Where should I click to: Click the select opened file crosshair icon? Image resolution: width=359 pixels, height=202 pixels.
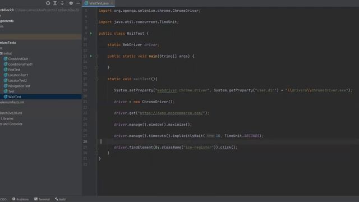pyautogui.click(x=48, y=3)
